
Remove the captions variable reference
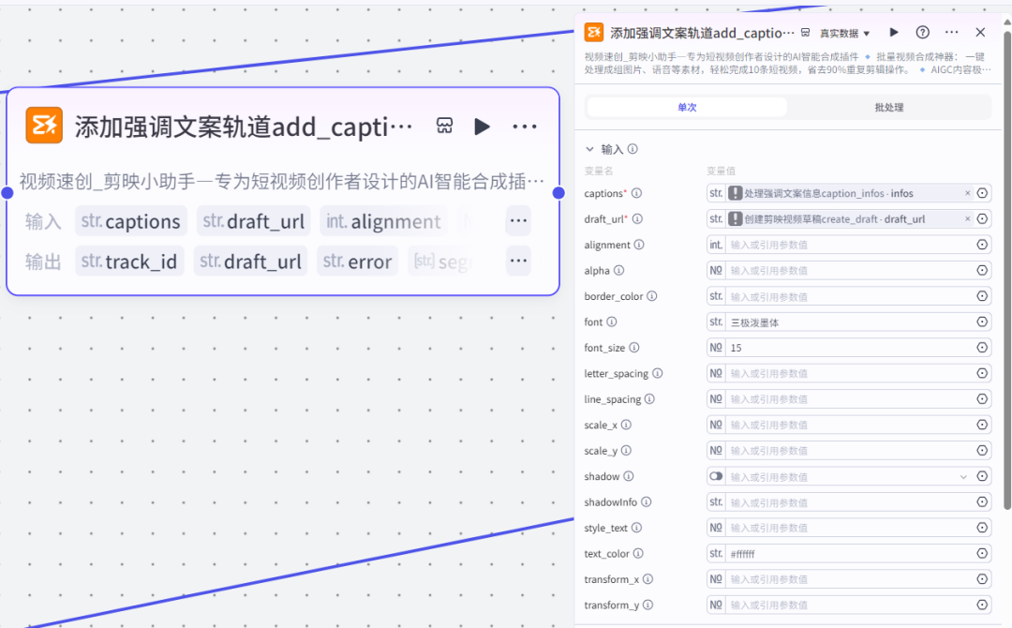click(967, 193)
